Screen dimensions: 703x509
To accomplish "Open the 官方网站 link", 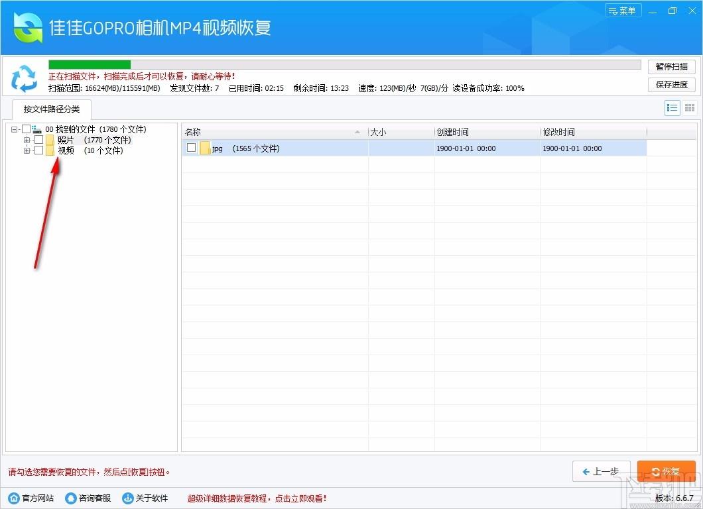I will (38, 498).
